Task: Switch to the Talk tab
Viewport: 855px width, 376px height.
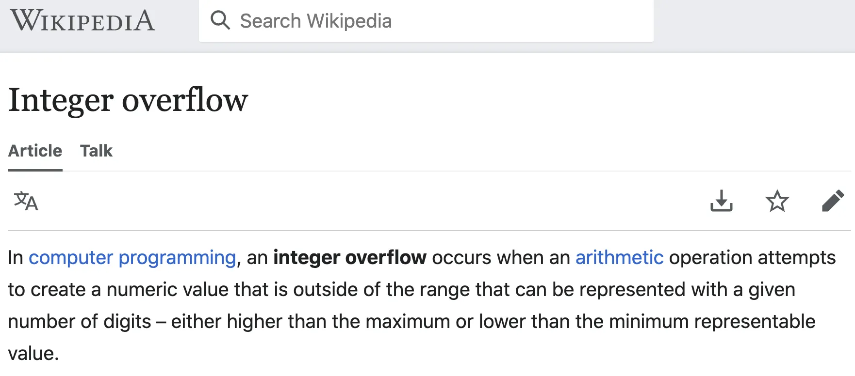Action: tap(96, 151)
